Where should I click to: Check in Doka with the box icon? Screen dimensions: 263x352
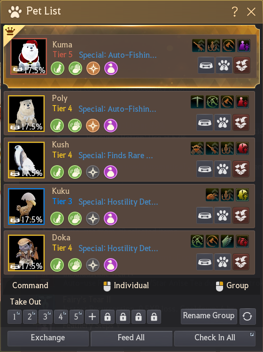[241, 262]
